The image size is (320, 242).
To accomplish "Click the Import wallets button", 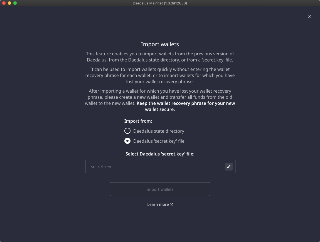I will 160,189.
